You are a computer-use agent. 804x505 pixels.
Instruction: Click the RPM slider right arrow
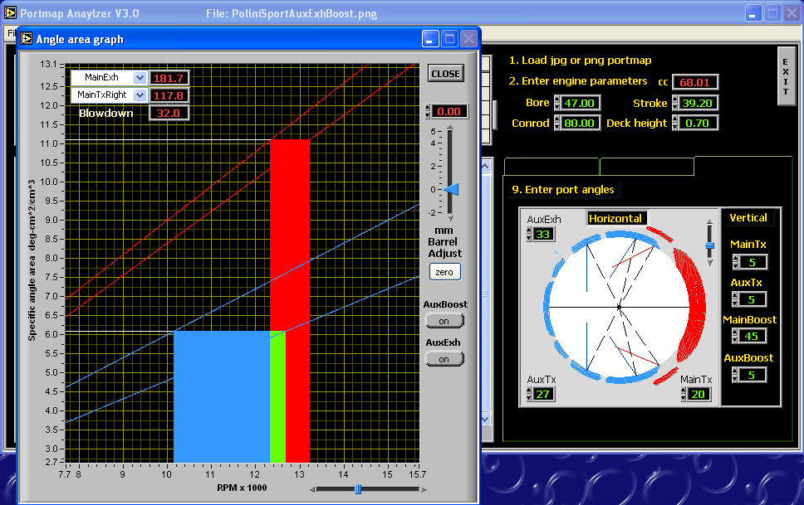pos(424,489)
